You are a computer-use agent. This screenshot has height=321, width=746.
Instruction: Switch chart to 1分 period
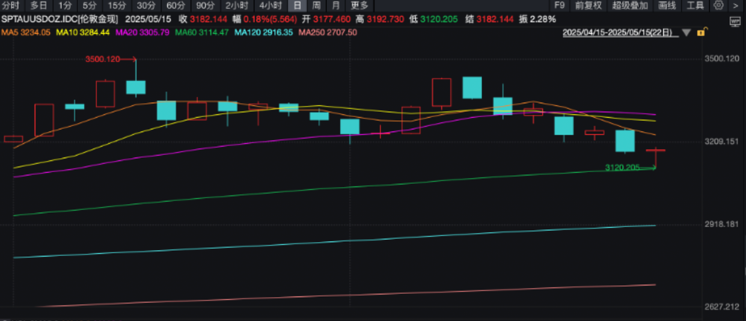(65, 5)
